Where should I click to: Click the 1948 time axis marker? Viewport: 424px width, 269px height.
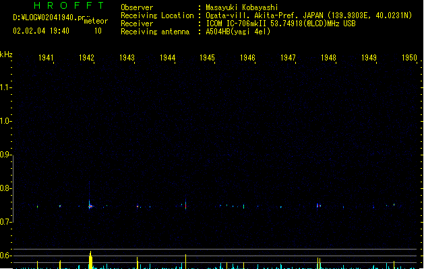pos(328,58)
